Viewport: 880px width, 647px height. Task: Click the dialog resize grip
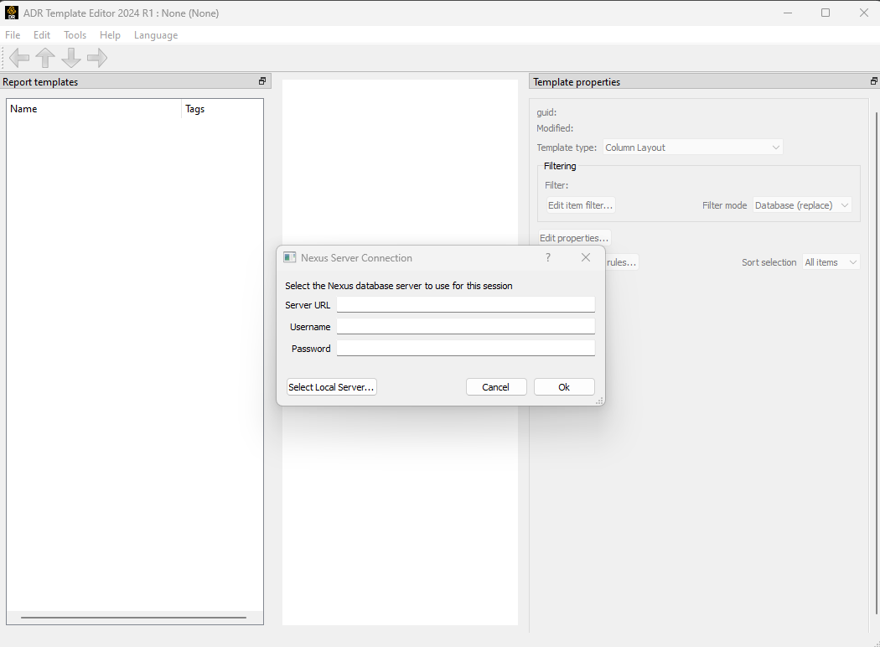point(599,401)
